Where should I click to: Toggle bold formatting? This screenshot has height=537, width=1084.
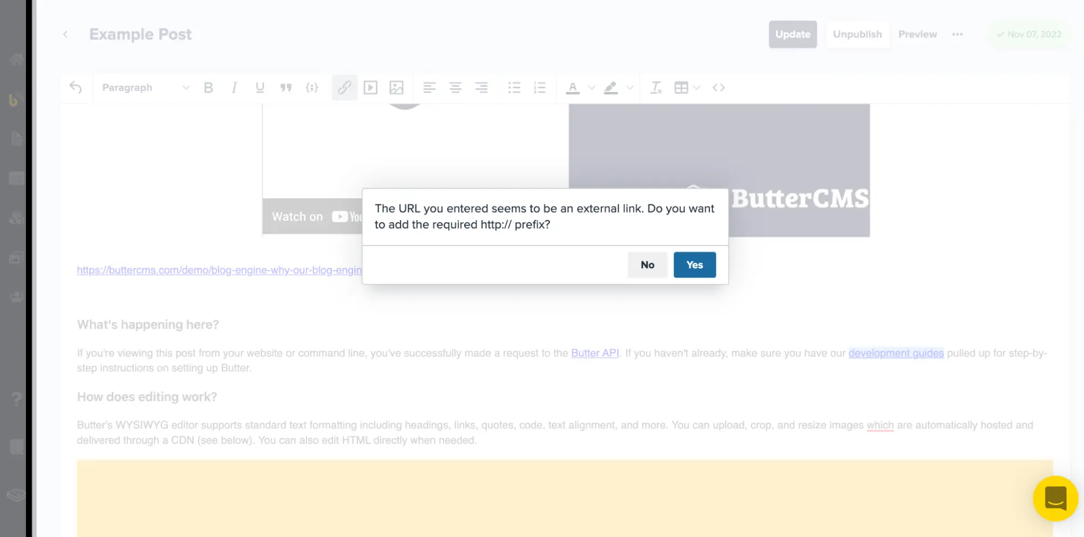208,87
